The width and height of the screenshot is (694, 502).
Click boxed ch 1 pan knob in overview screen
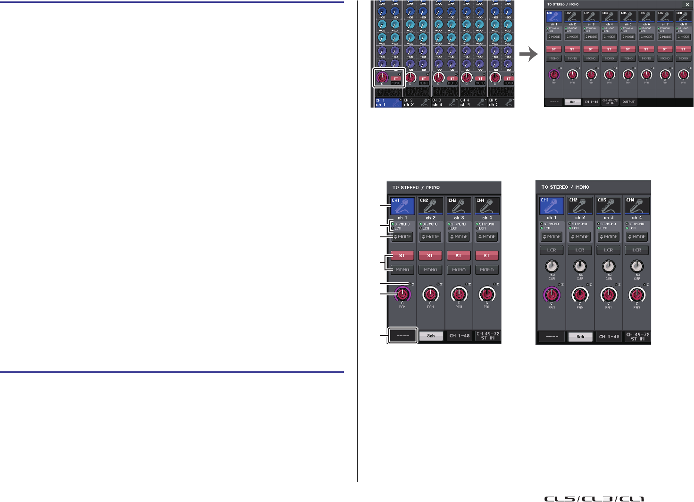click(382, 77)
